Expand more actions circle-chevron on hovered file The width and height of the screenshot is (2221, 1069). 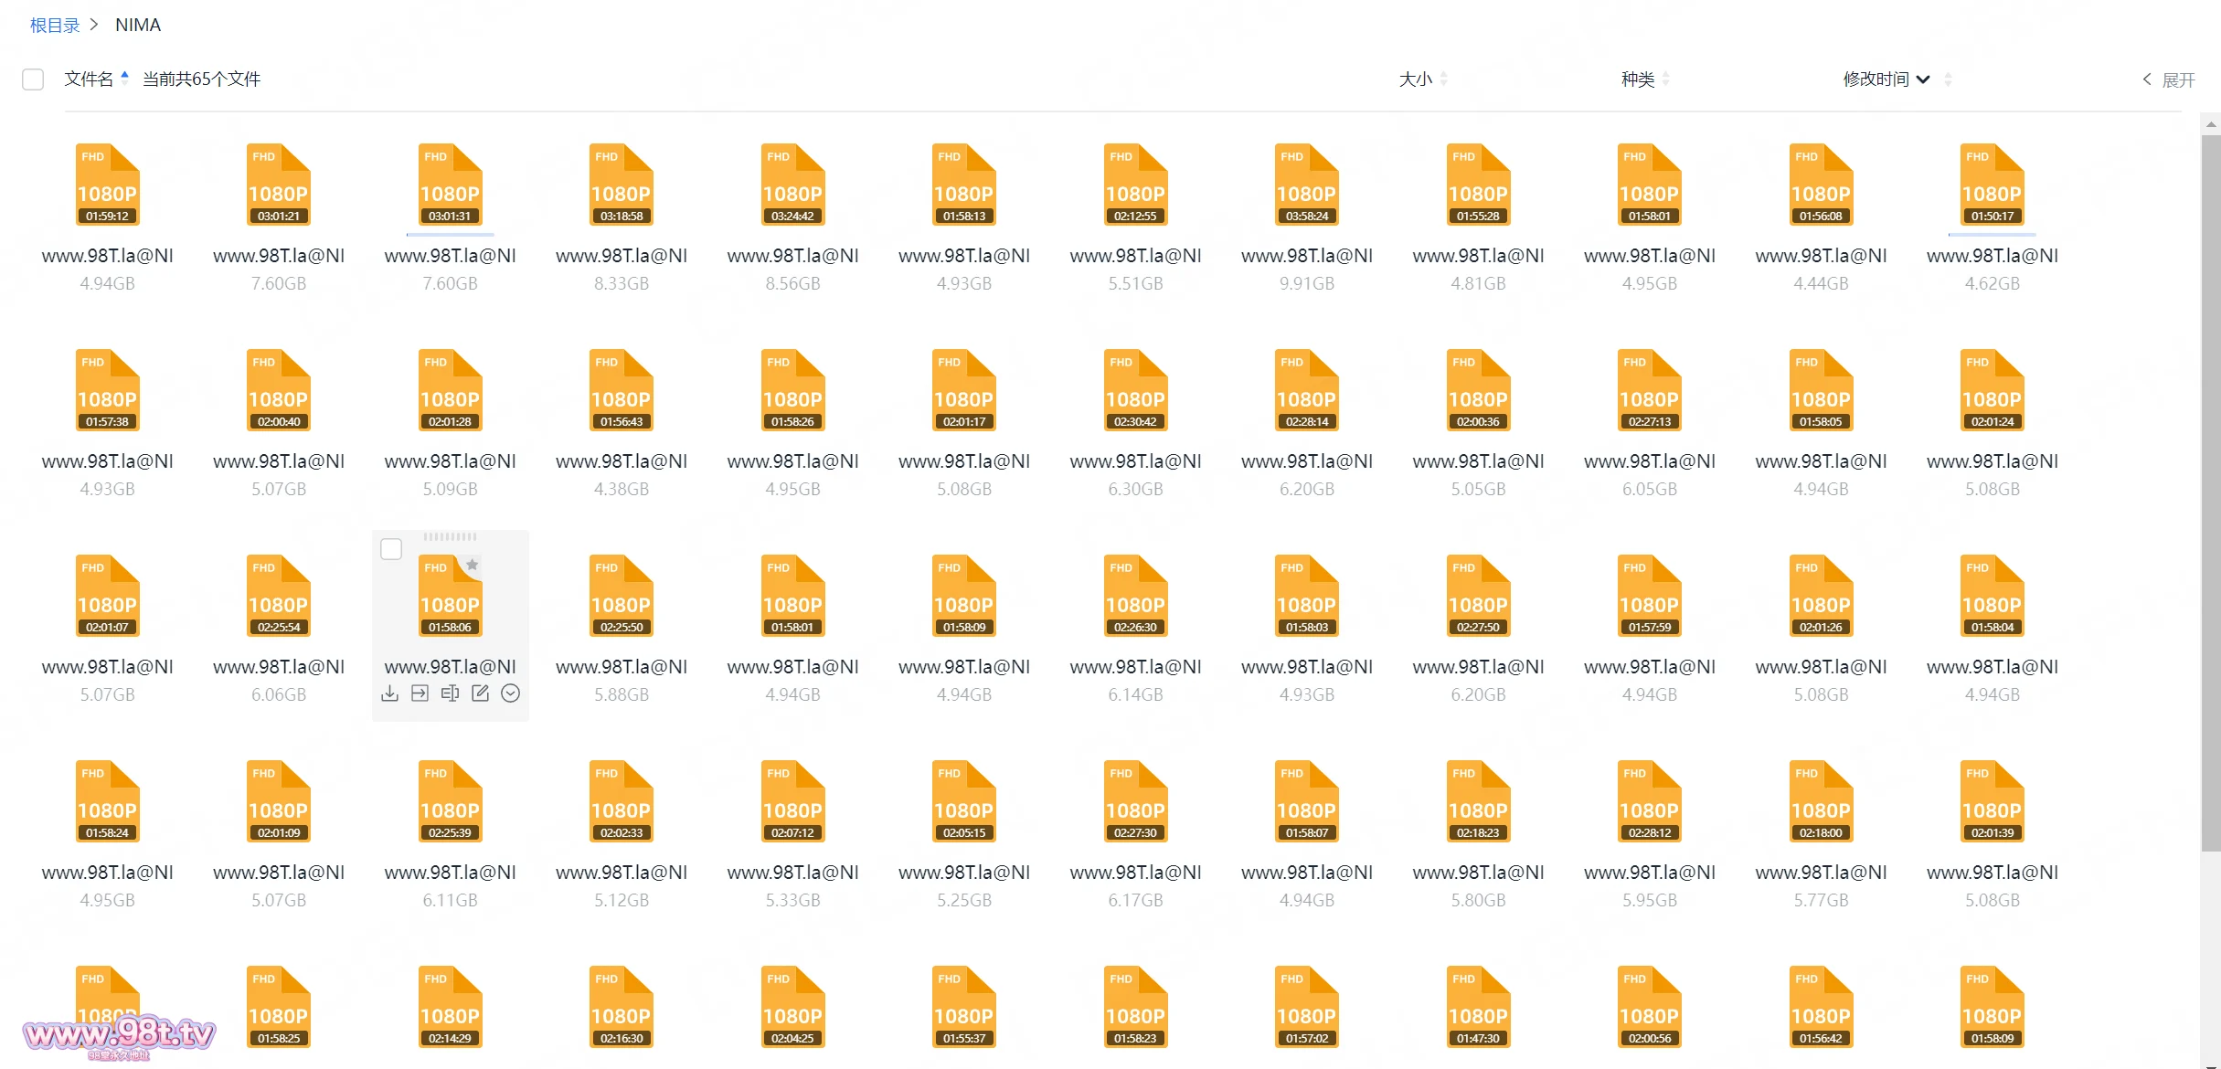511,693
